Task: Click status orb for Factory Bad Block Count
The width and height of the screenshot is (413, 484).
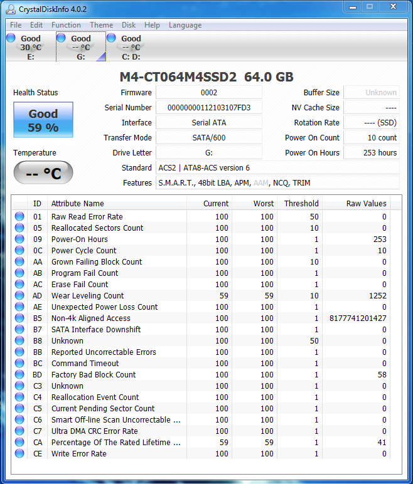Action: click(x=19, y=374)
